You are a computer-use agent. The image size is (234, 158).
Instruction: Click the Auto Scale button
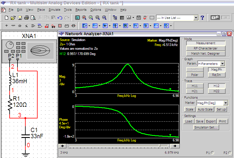coord(205,109)
